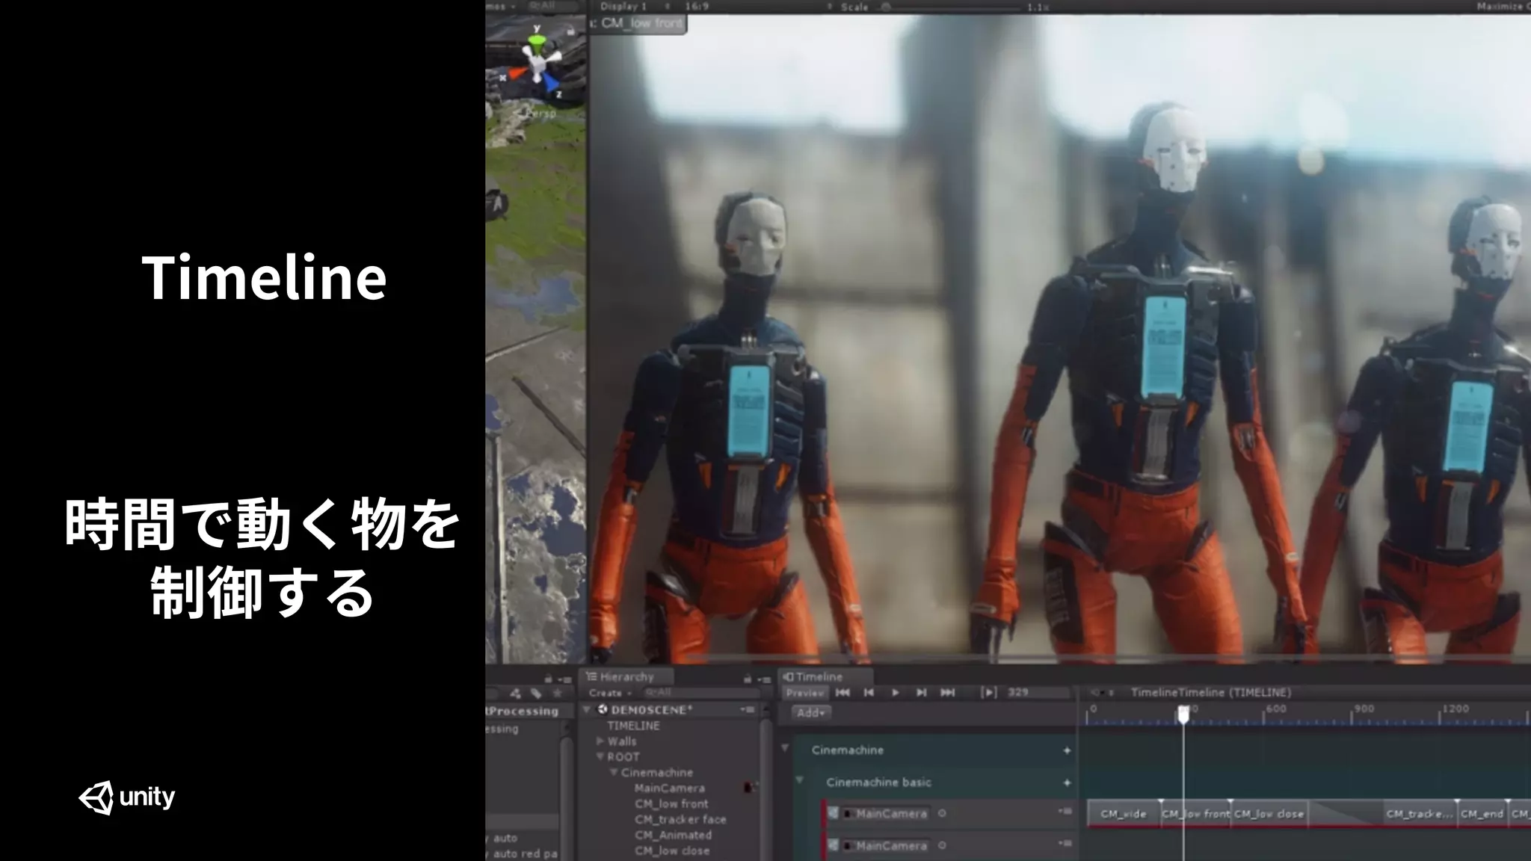Select CM_low close in the Hierarchy
This screenshot has height=861, width=1531.
pyautogui.click(x=672, y=851)
